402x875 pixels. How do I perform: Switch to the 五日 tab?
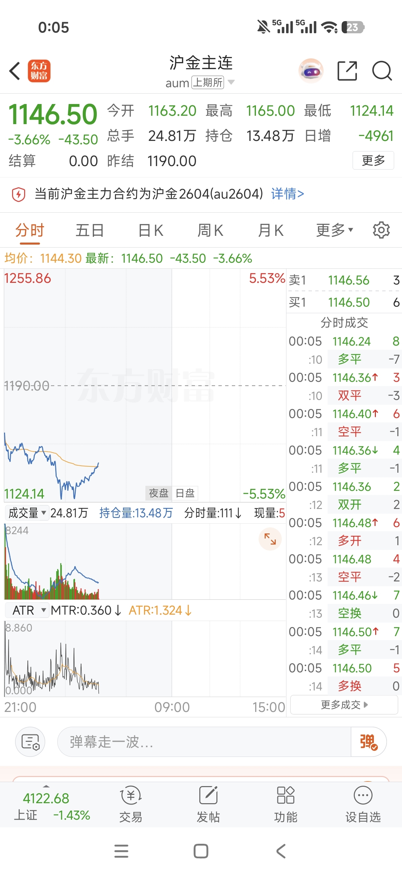pyautogui.click(x=89, y=230)
